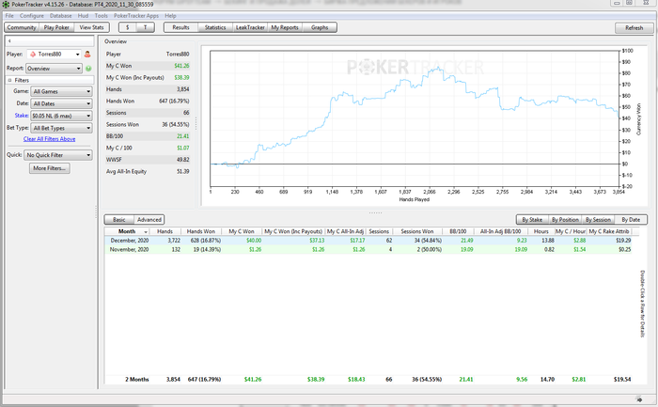Sort by Hours column header
The height and width of the screenshot is (407, 658).
click(540, 231)
